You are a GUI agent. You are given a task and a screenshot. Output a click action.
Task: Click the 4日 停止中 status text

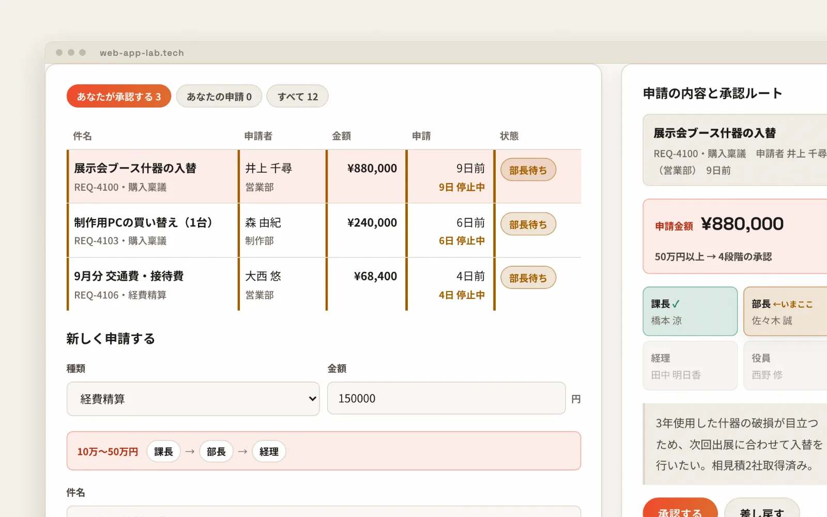pyautogui.click(x=462, y=295)
